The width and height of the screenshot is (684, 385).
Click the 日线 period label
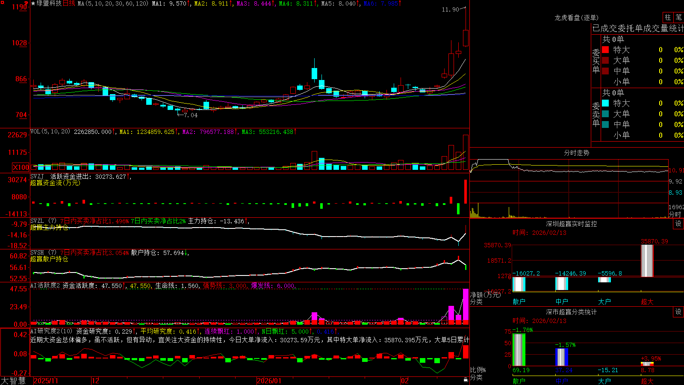tap(69, 3)
